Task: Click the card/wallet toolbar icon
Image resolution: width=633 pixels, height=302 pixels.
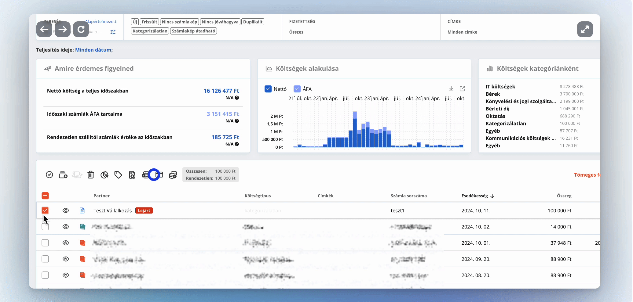Action: click(159, 175)
